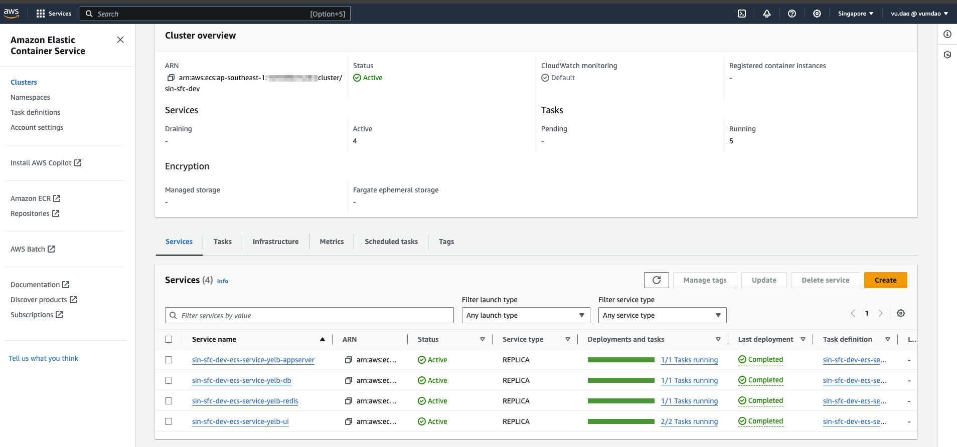Open Deployments and tasks column filter arrow
The image size is (957, 447).
pyautogui.click(x=718, y=339)
